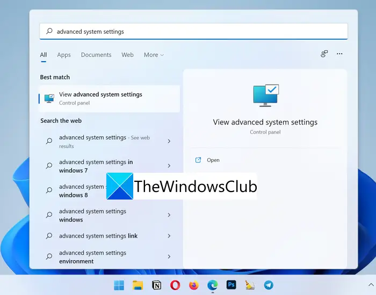376x295 pixels.
Task: Launch File Explorer from the taskbar
Action: (138, 285)
